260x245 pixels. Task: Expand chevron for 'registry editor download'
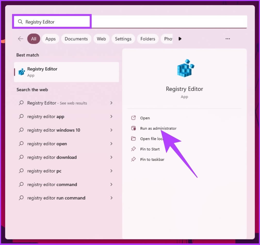(x=111, y=157)
